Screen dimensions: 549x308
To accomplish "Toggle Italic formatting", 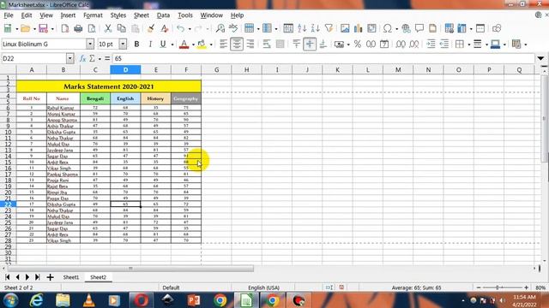I will [150, 44].
